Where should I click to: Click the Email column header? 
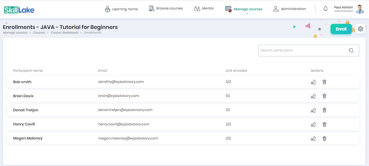(103, 71)
